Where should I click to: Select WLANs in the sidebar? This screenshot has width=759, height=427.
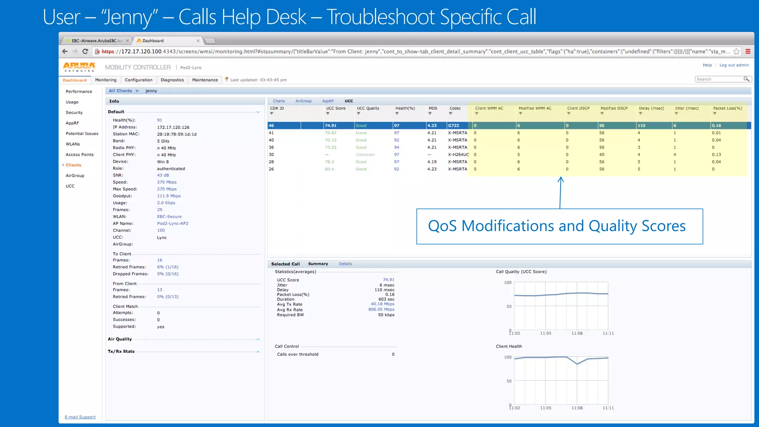click(73, 144)
